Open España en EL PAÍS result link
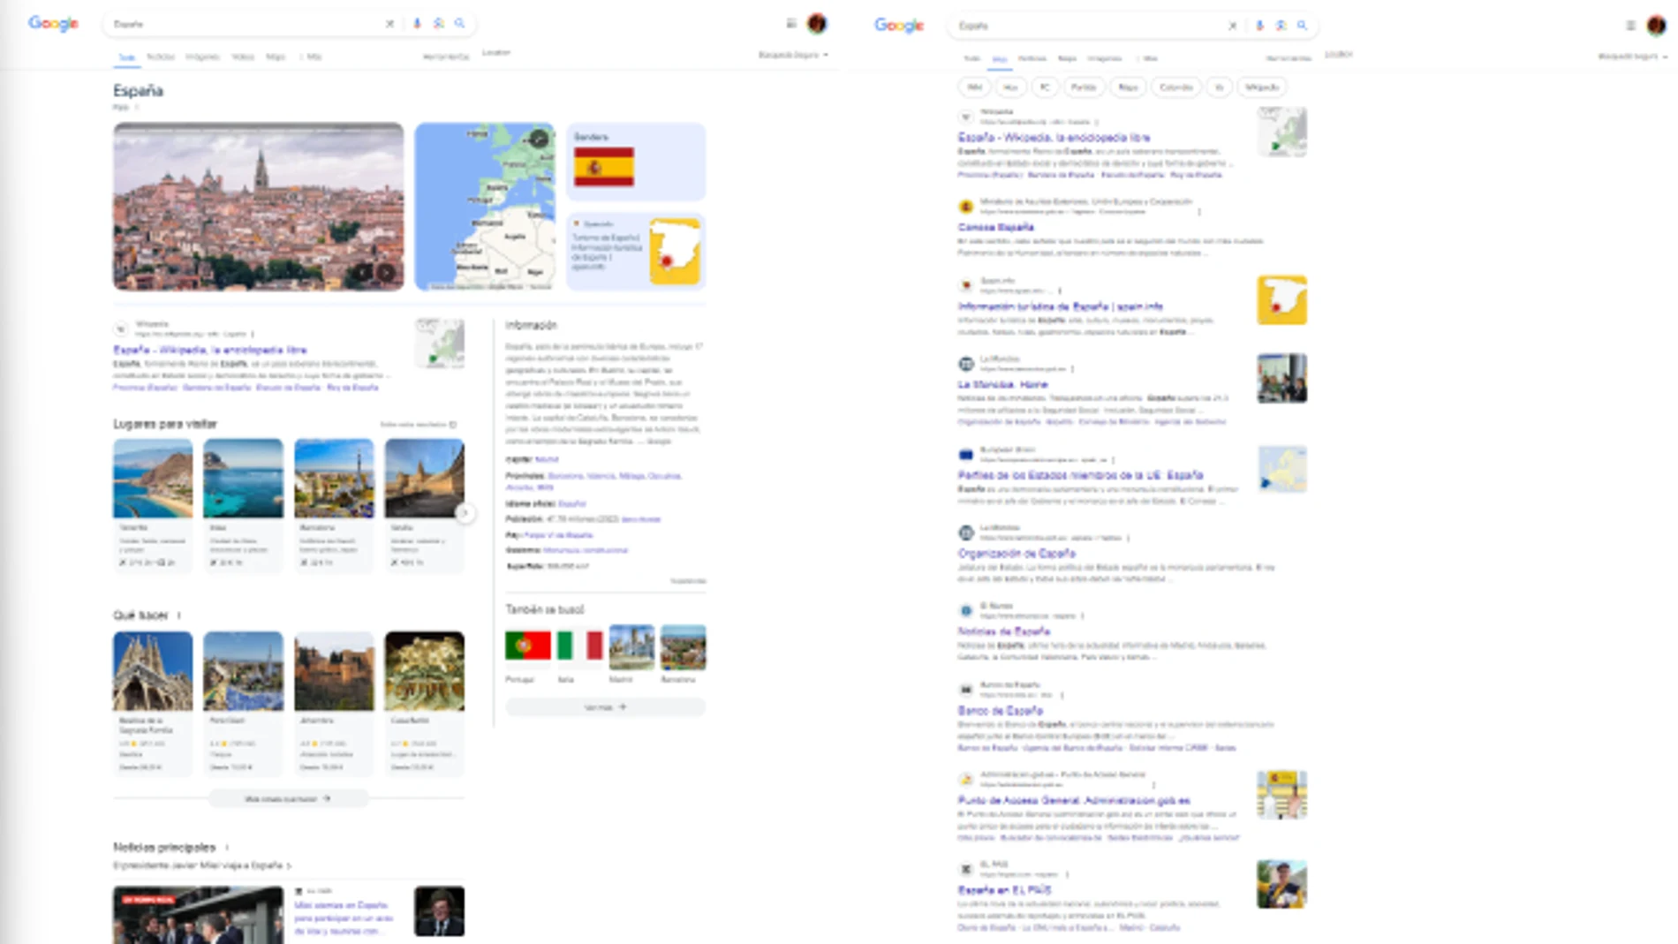1678x944 pixels. tap(1004, 890)
